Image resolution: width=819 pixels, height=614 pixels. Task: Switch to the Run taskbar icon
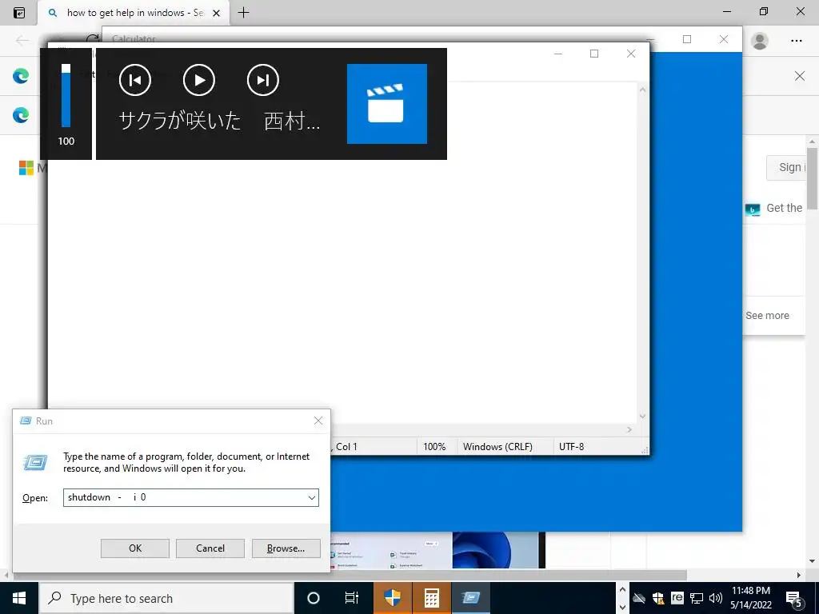pos(470,598)
